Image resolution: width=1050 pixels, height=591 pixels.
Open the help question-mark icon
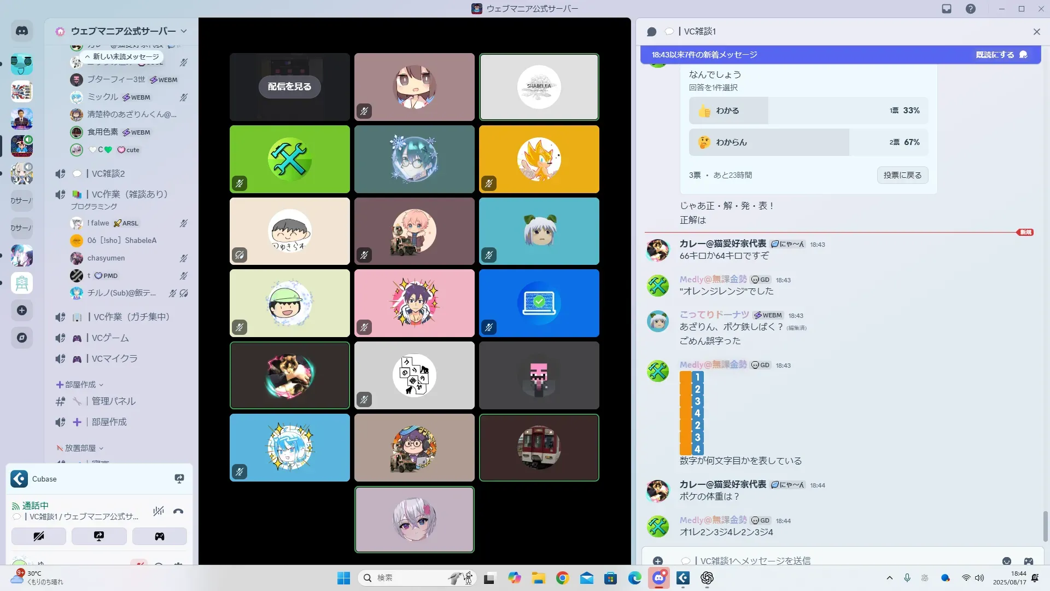click(x=970, y=9)
